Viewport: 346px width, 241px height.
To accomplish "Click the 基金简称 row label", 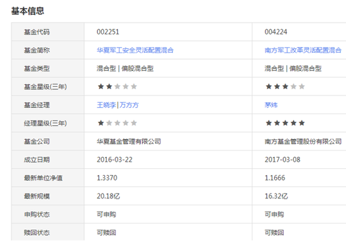I will tap(36, 50).
